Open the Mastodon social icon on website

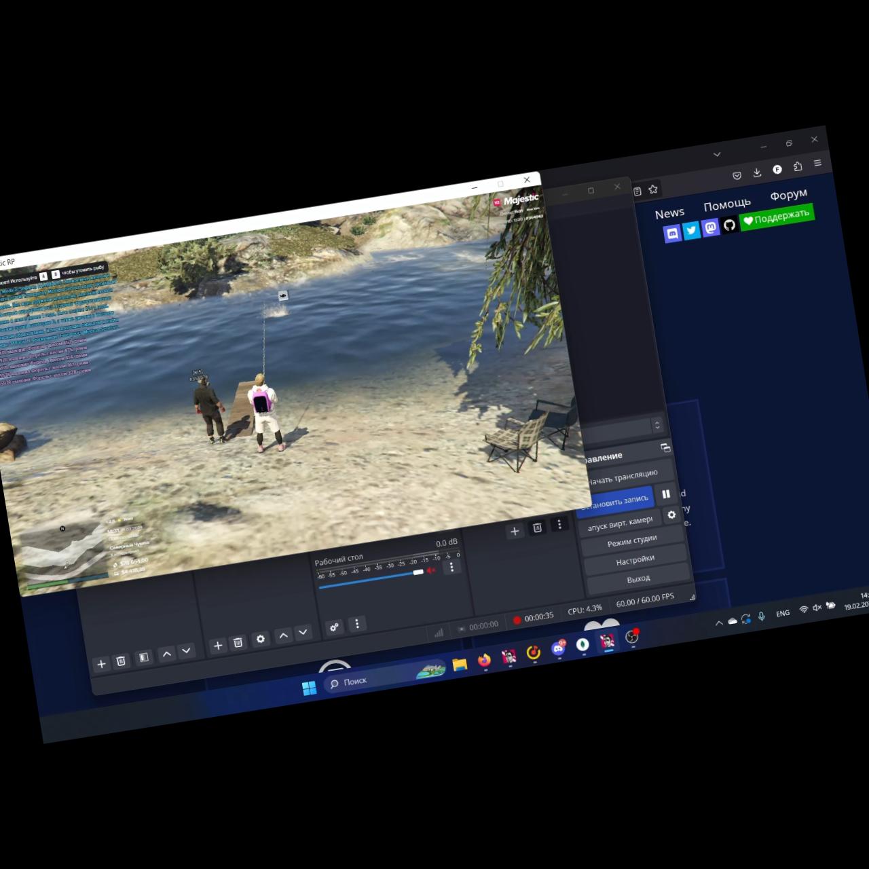tap(710, 227)
